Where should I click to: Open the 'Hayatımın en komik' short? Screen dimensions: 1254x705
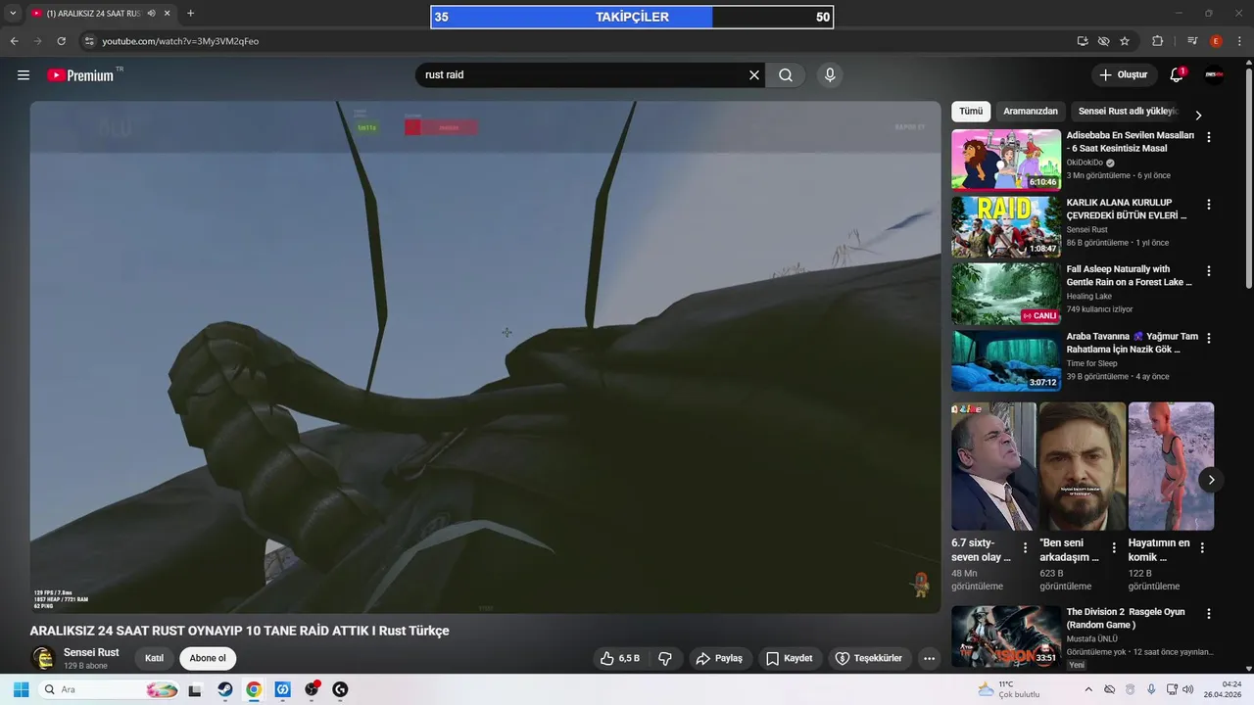[1171, 466]
